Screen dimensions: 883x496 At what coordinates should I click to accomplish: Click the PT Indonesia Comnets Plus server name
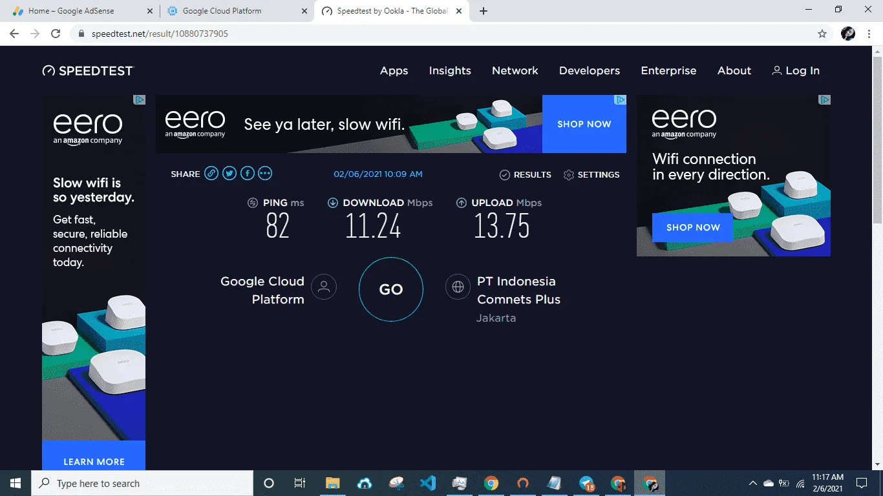518,290
